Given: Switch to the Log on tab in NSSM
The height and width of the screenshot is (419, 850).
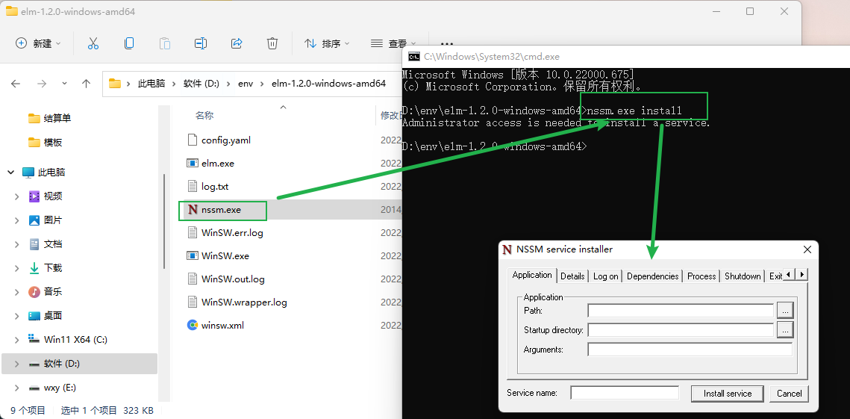Looking at the screenshot, I should click(605, 276).
